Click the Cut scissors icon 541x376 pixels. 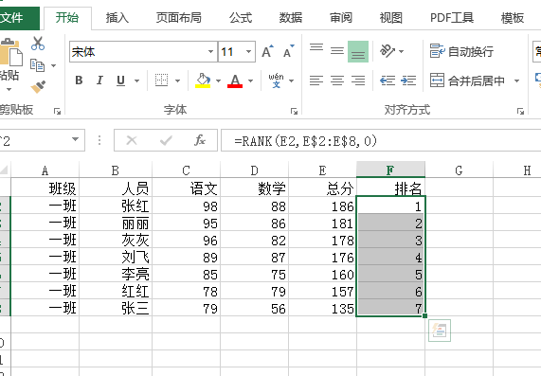coord(38,44)
